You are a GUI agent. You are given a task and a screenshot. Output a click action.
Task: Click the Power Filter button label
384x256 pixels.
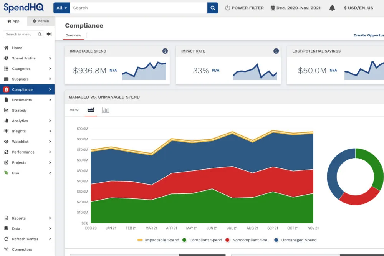tap(248, 8)
